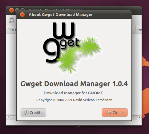149x134 pixels.
Task: Click the horizontal scrollbar left arrow in main window
Action: tap(8, 117)
